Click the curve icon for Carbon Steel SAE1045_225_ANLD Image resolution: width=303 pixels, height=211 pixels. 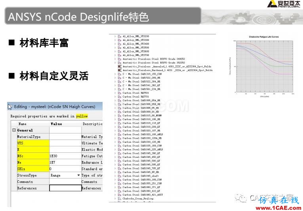(x=120, y=150)
